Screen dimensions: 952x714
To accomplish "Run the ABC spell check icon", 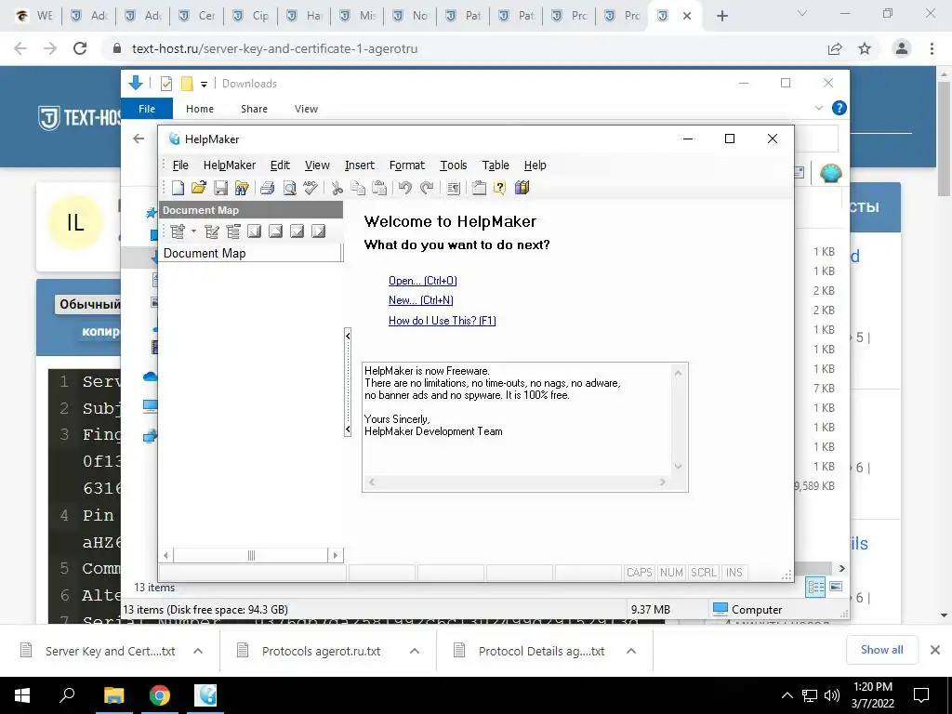I will click(311, 188).
